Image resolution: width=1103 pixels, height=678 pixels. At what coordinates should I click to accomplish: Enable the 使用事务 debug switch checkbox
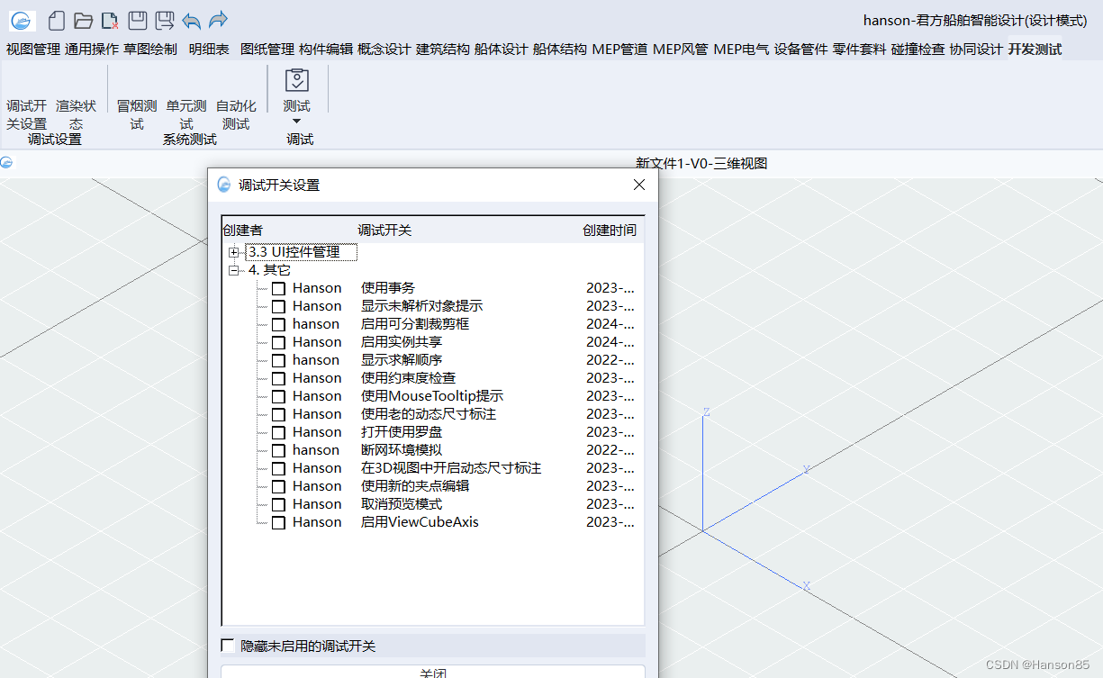point(279,289)
